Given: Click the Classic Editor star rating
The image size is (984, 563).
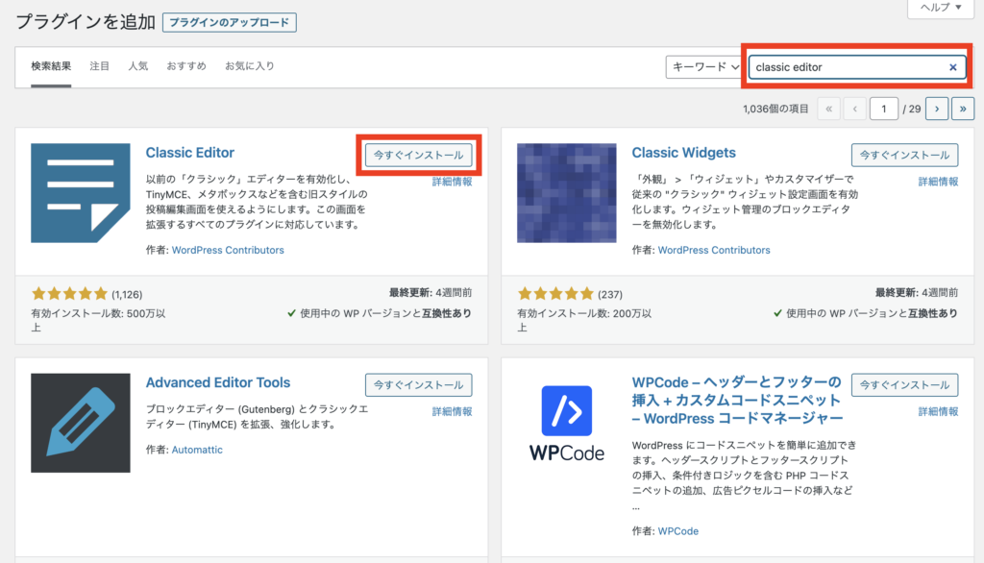Looking at the screenshot, I should pos(69,294).
